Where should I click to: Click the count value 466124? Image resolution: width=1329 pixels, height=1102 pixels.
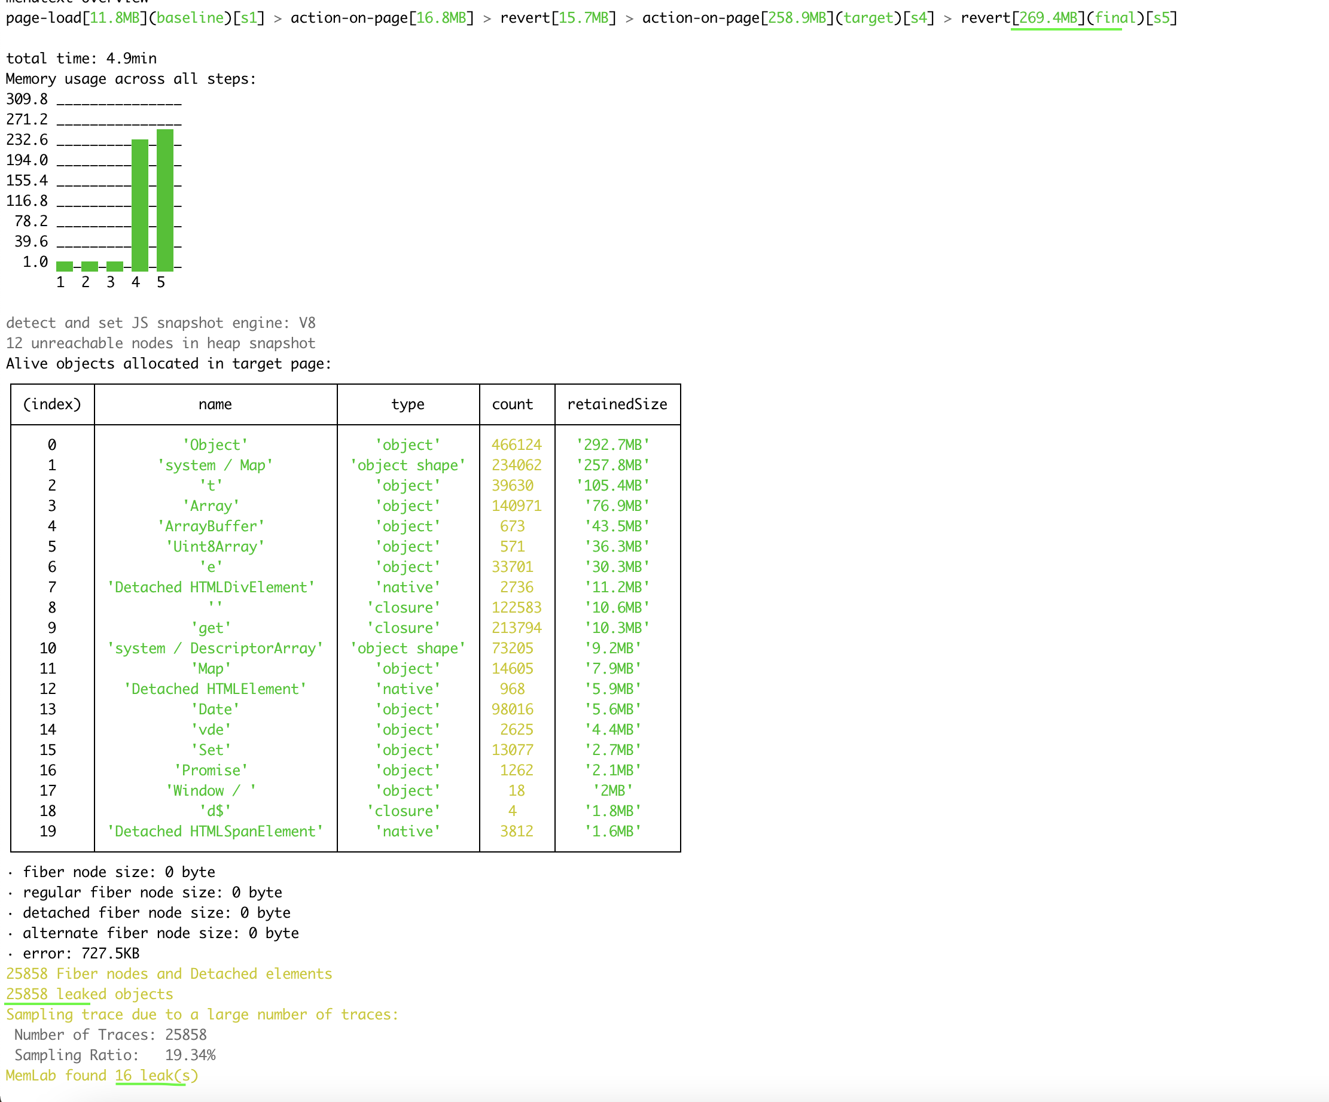coord(517,445)
